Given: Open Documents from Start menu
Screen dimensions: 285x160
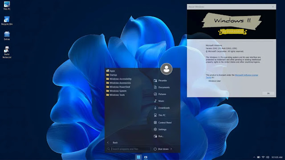Looking at the screenshot, I should (162, 87).
